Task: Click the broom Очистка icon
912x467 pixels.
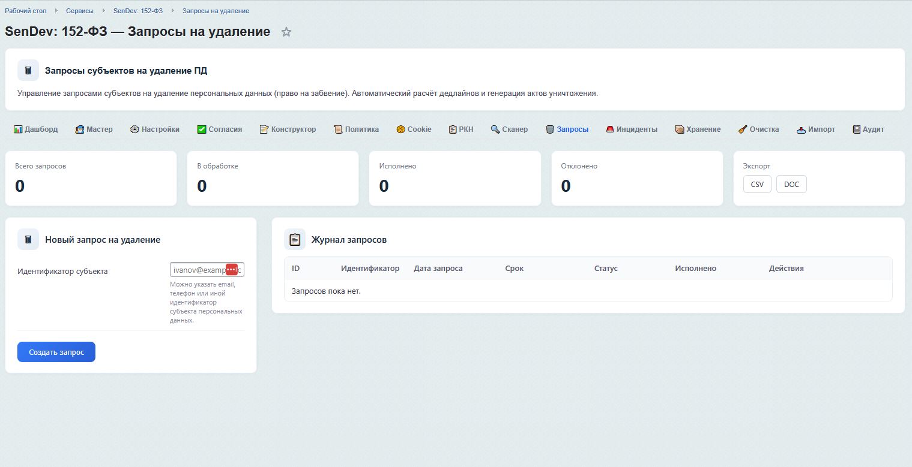Action: (x=743, y=129)
